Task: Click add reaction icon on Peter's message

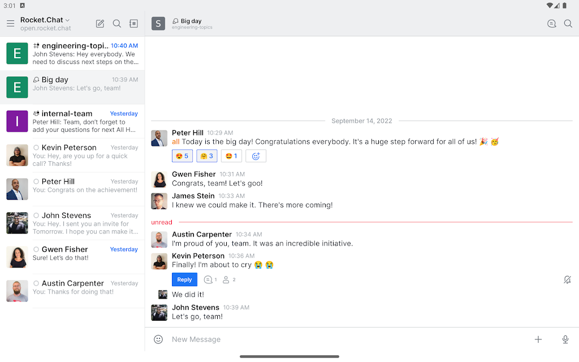Action: pos(256,156)
